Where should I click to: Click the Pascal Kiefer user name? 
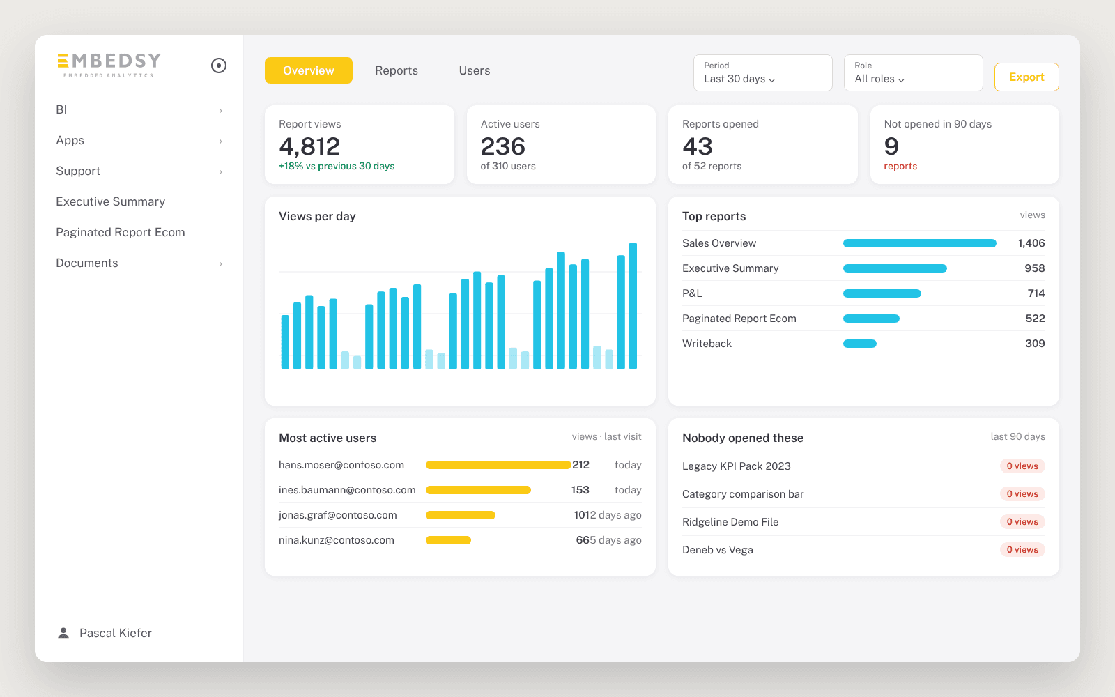[x=116, y=633]
